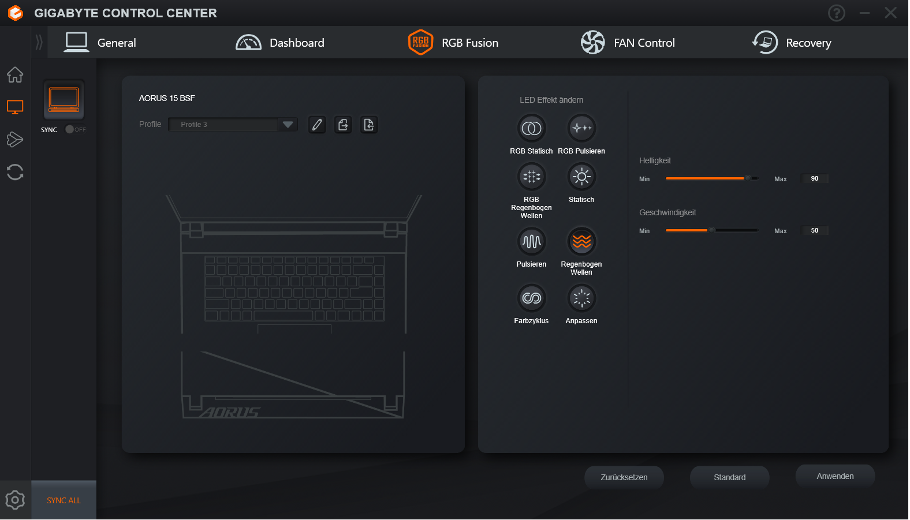Click the Helligkeit value field showing 90
910x520 pixels.
click(815, 178)
